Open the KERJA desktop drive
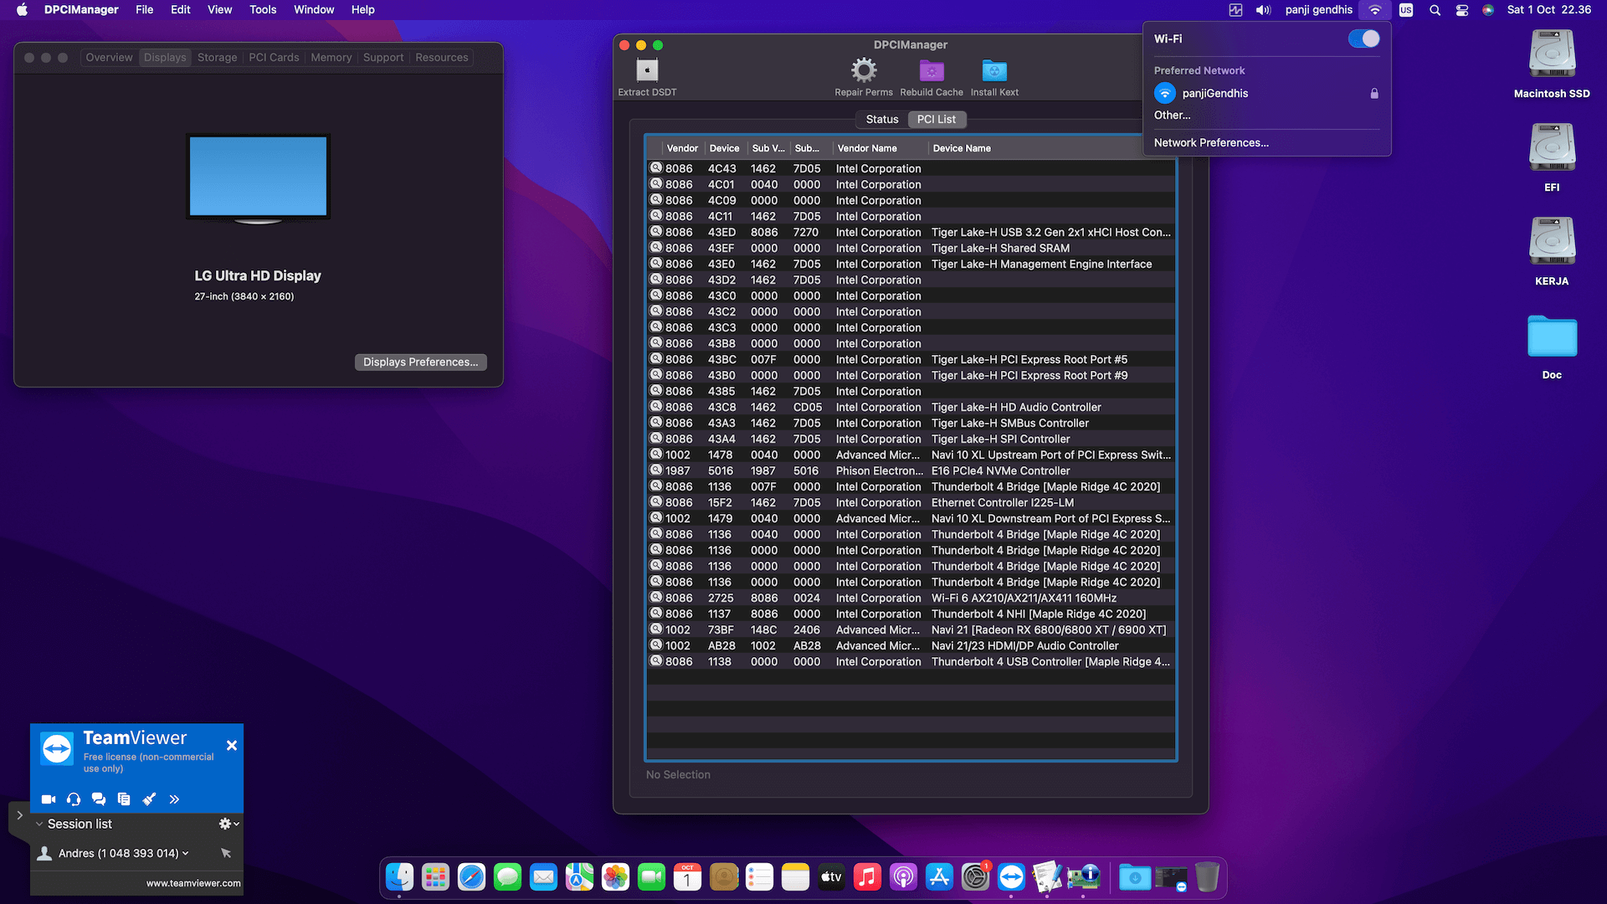This screenshot has width=1607, height=904. coord(1552,242)
